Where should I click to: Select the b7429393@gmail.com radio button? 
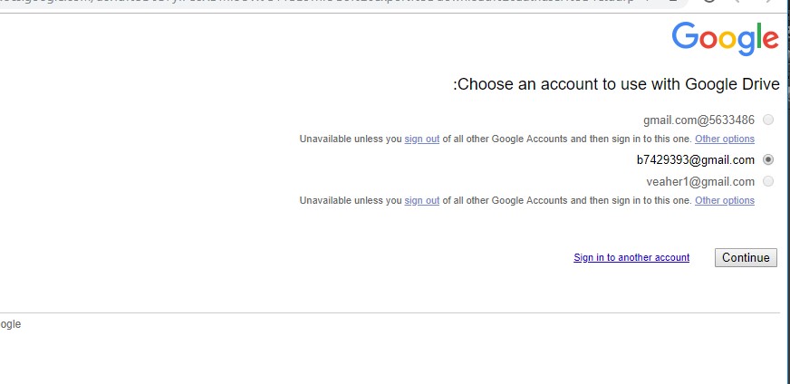pos(768,159)
